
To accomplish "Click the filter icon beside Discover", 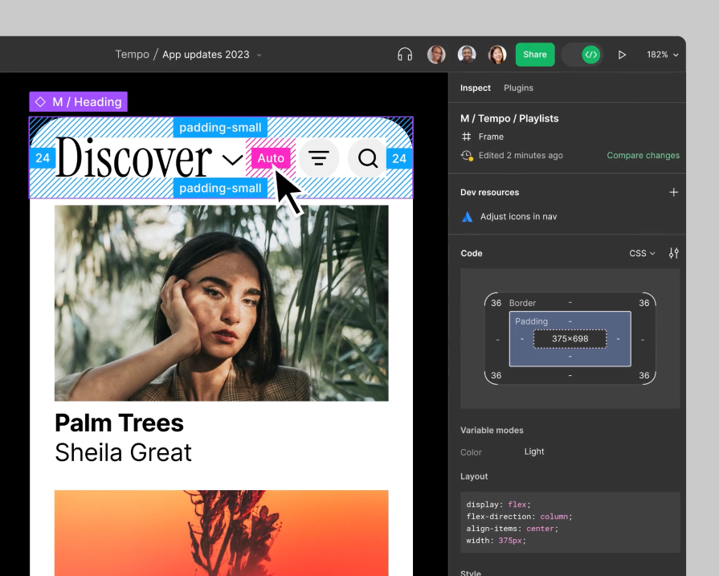I will (x=319, y=158).
